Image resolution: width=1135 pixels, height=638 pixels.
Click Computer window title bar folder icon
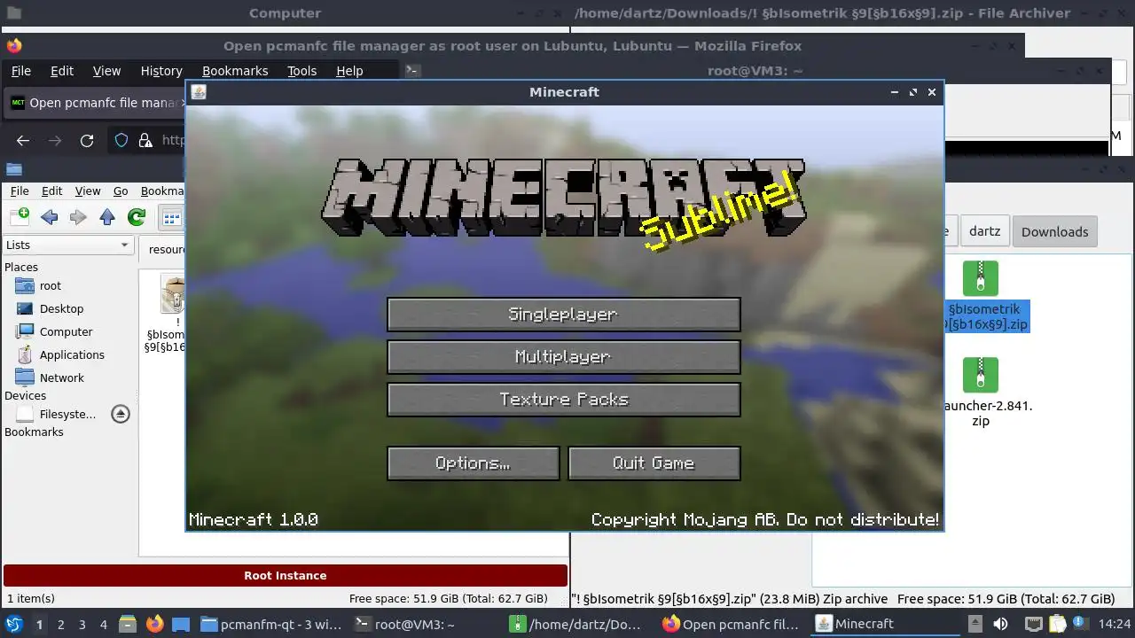coord(12,13)
